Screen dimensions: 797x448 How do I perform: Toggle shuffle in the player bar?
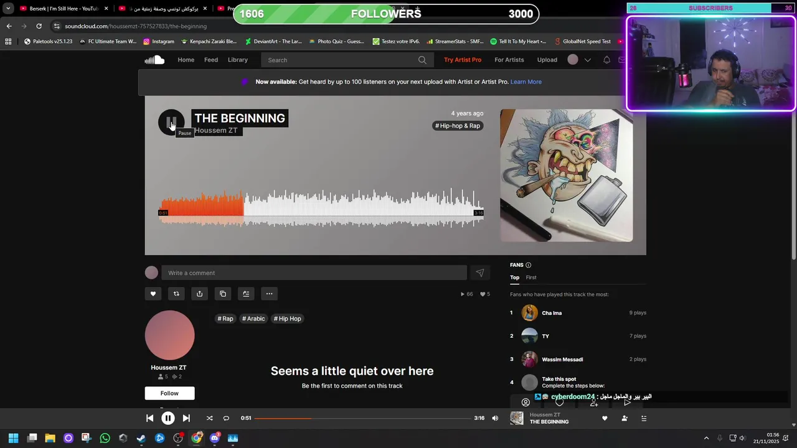209,418
